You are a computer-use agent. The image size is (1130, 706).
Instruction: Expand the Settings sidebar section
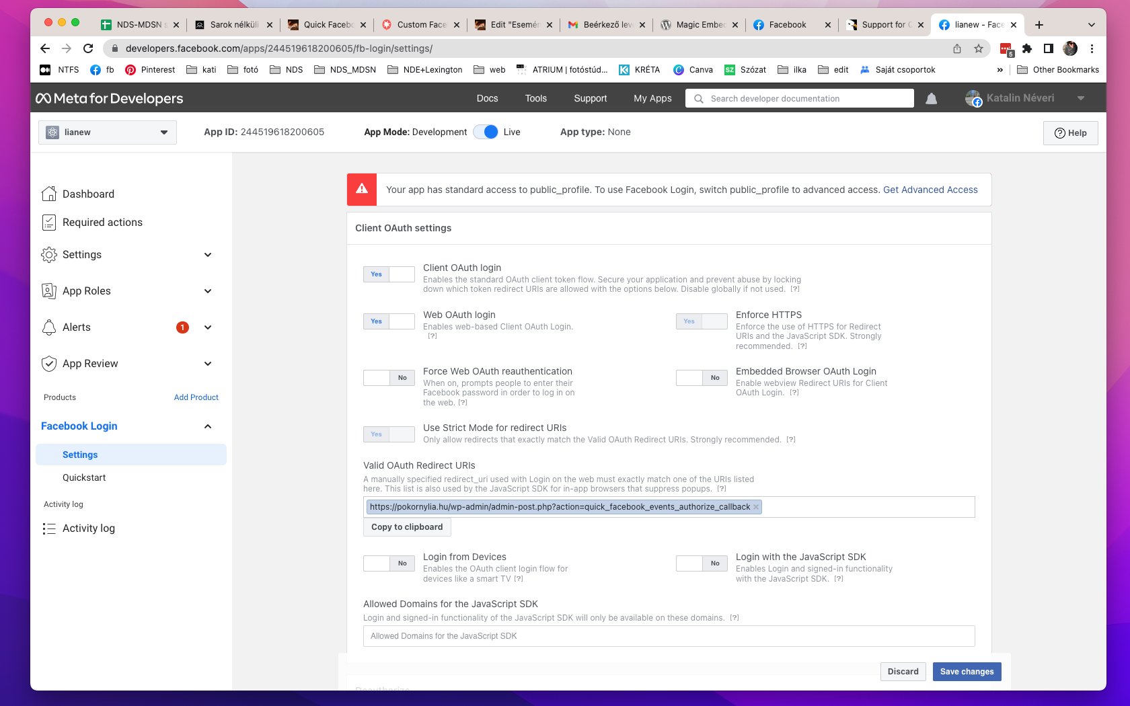208,255
